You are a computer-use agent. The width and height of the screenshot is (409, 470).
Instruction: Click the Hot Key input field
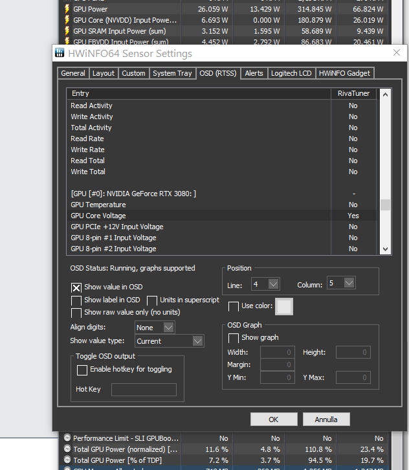pos(144,389)
